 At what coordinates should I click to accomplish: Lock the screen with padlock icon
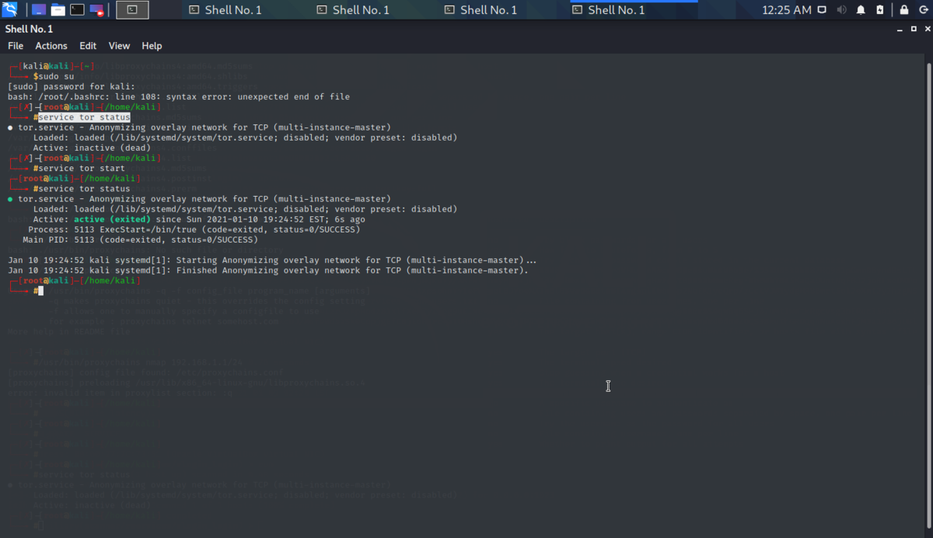tap(904, 10)
